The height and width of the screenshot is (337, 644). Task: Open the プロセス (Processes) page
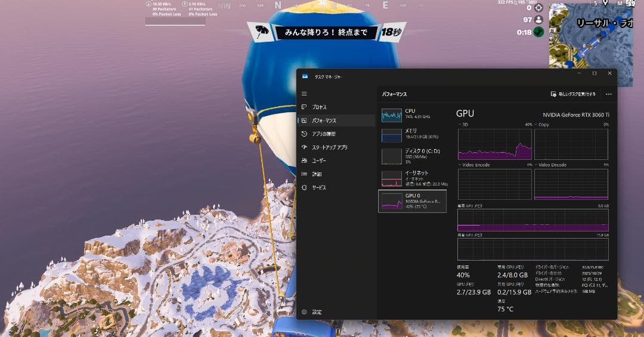pyautogui.click(x=336, y=107)
